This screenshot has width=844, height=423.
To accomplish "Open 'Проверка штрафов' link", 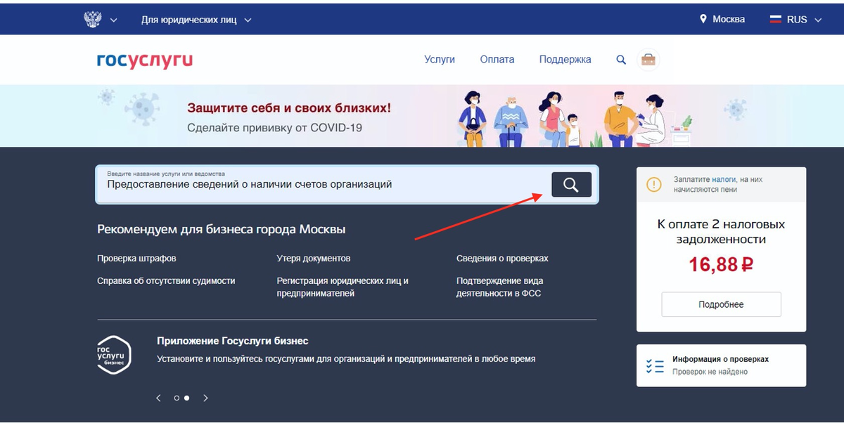I will coord(136,259).
